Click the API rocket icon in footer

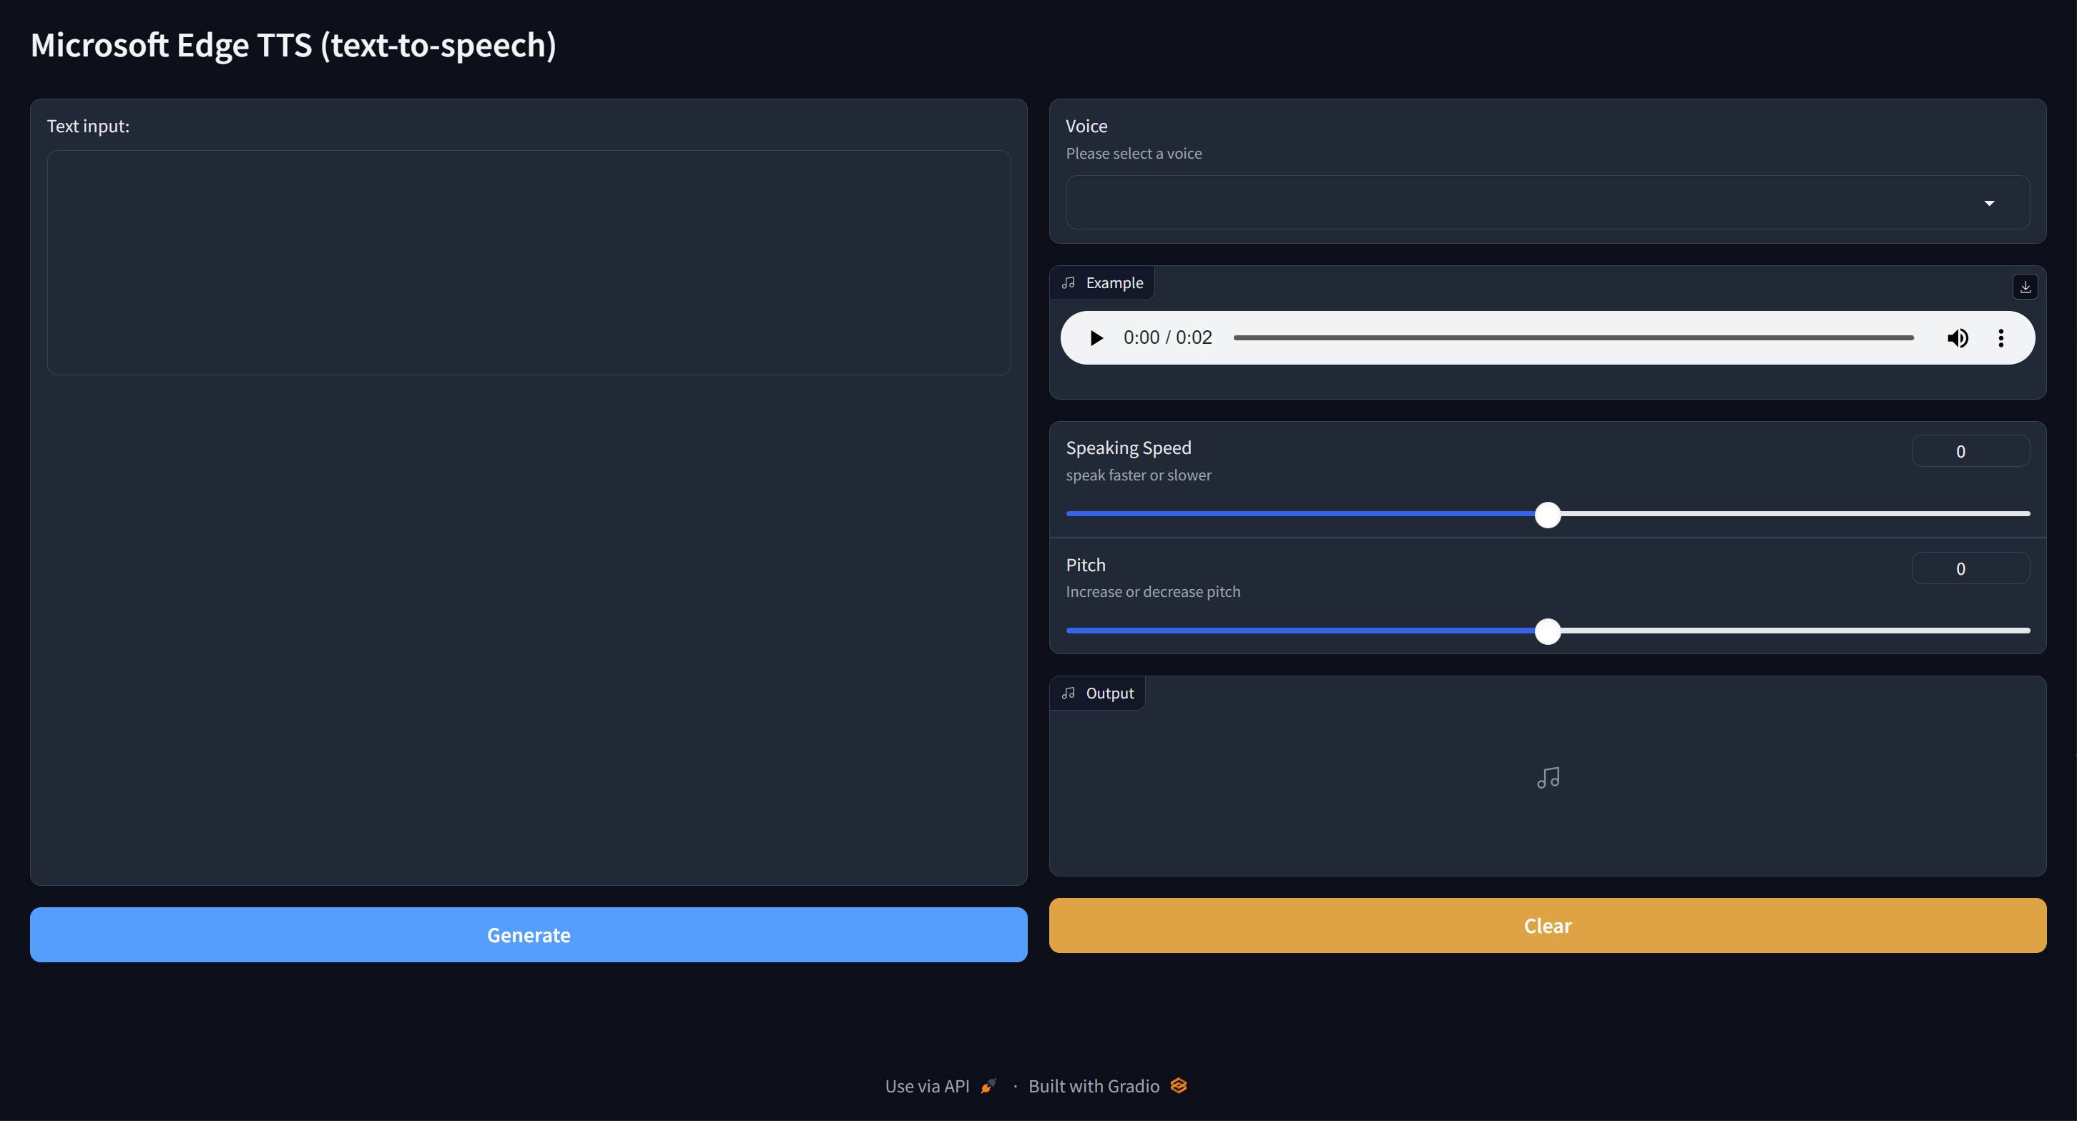[x=988, y=1087]
